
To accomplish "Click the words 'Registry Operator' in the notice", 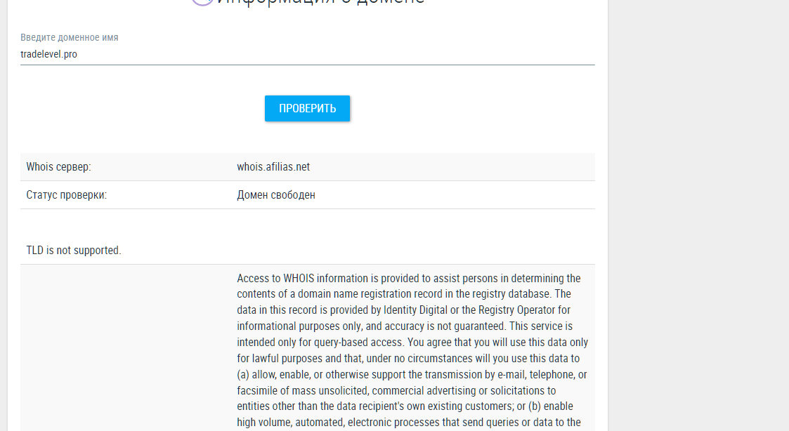I will pyautogui.click(x=516, y=310).
